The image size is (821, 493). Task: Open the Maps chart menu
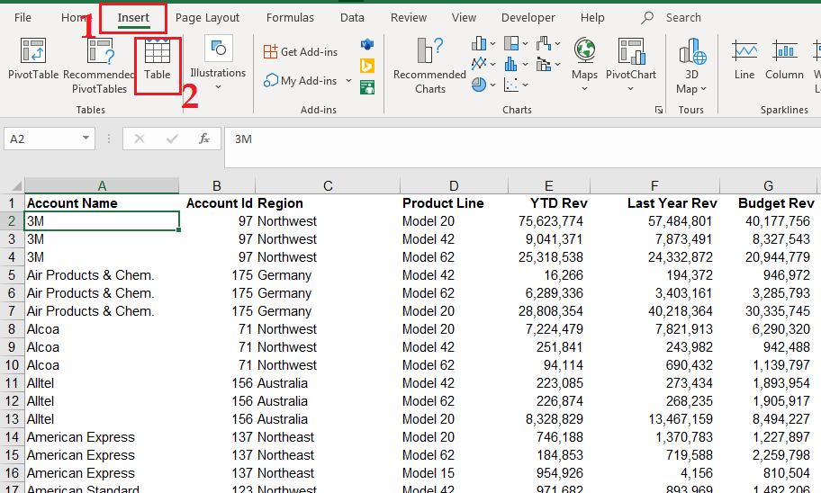click(x=584, y=64)
